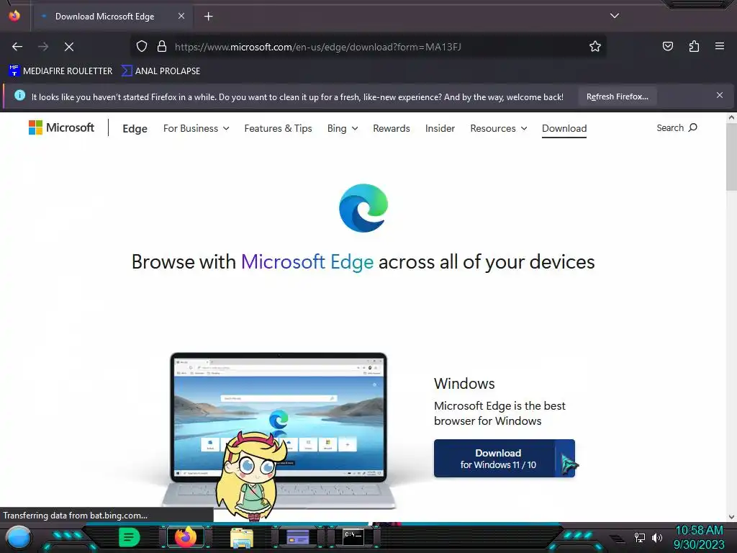Open the MEDIAFIRE ROULETTER bookmark

tap(60, 71)
